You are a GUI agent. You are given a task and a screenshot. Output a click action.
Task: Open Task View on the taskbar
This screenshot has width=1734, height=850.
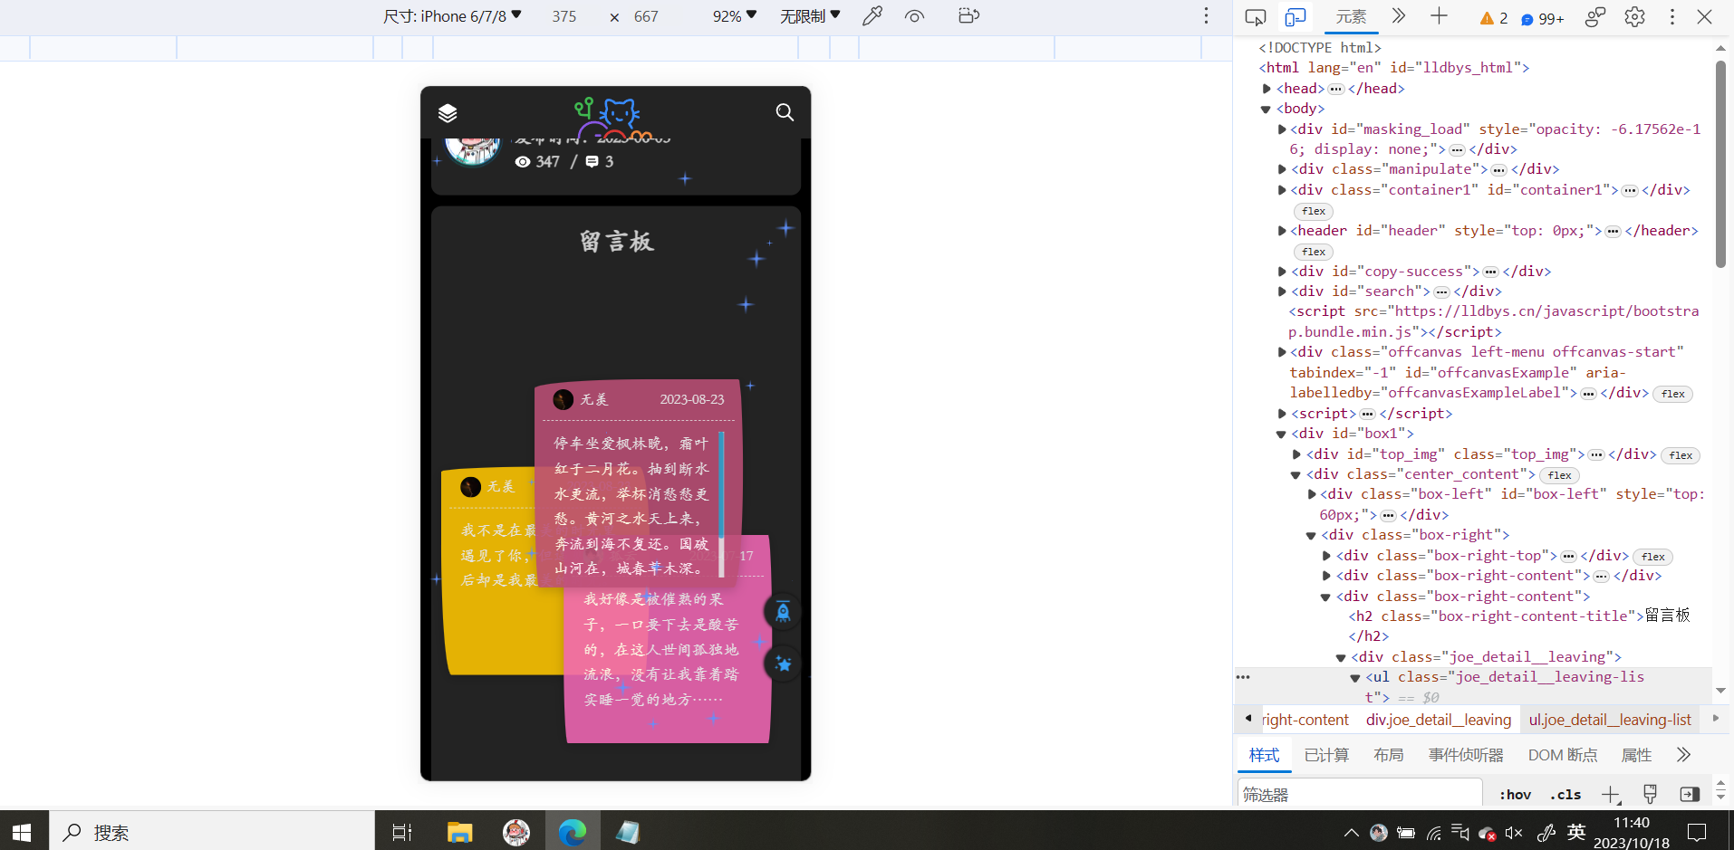(402, 832)
